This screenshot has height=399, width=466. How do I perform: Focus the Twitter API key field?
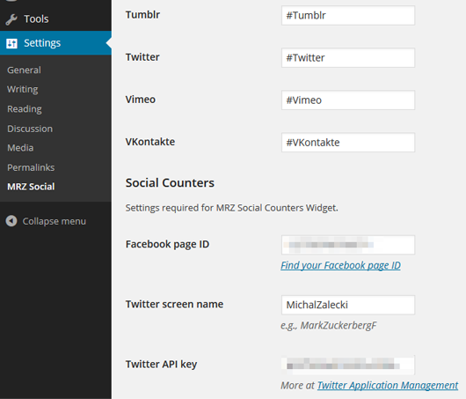coord(348,365)
